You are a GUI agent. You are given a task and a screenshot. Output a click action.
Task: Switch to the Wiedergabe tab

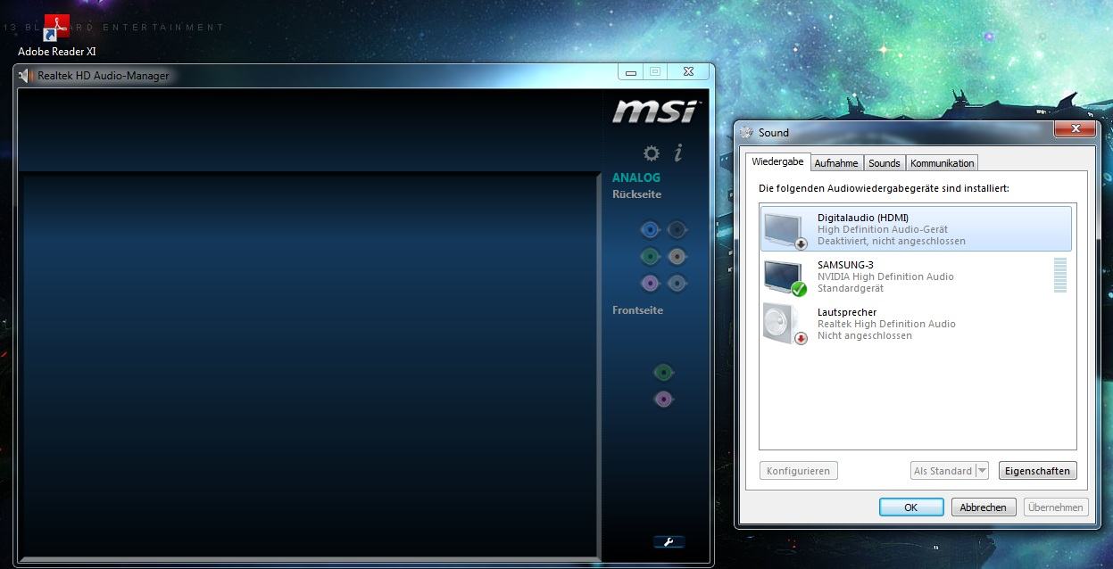point(777,162)
